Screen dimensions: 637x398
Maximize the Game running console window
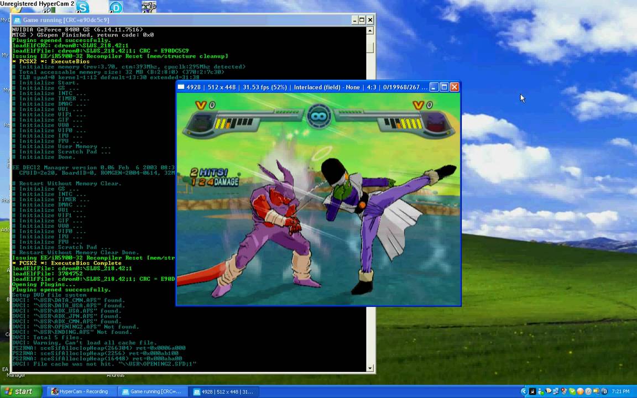click(362, 20)
